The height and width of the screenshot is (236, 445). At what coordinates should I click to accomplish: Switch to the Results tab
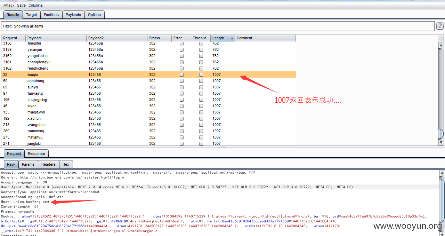click(x=13, y=15)
